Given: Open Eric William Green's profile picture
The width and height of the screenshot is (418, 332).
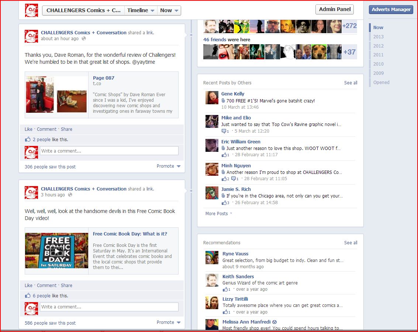Looking at the screenshot, I should 212,146.
